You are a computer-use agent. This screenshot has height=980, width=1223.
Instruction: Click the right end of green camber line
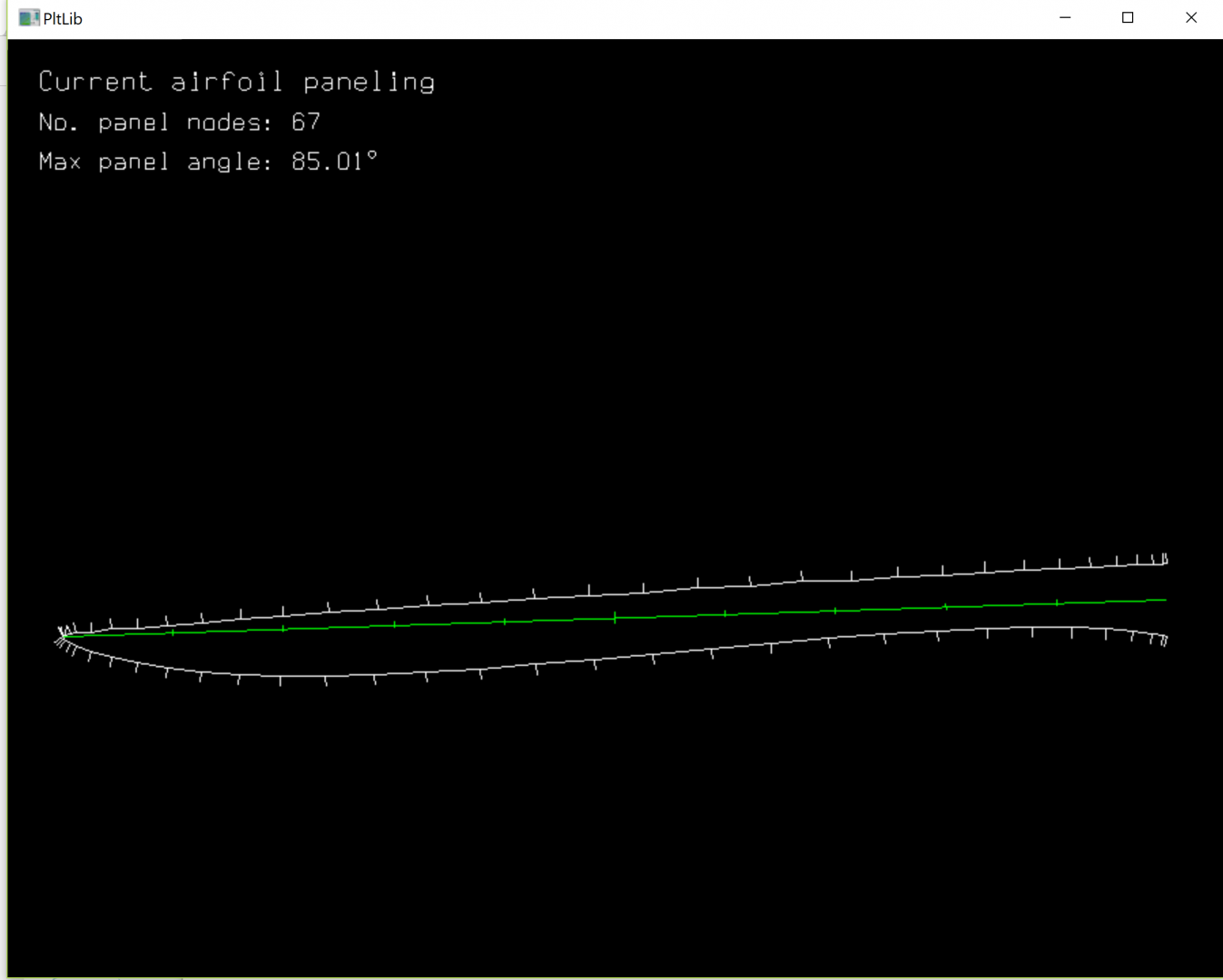tap(1165, 600)
